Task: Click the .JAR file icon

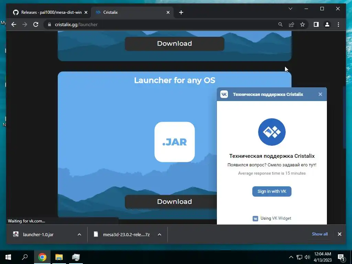Action: [x=174, y=142]
